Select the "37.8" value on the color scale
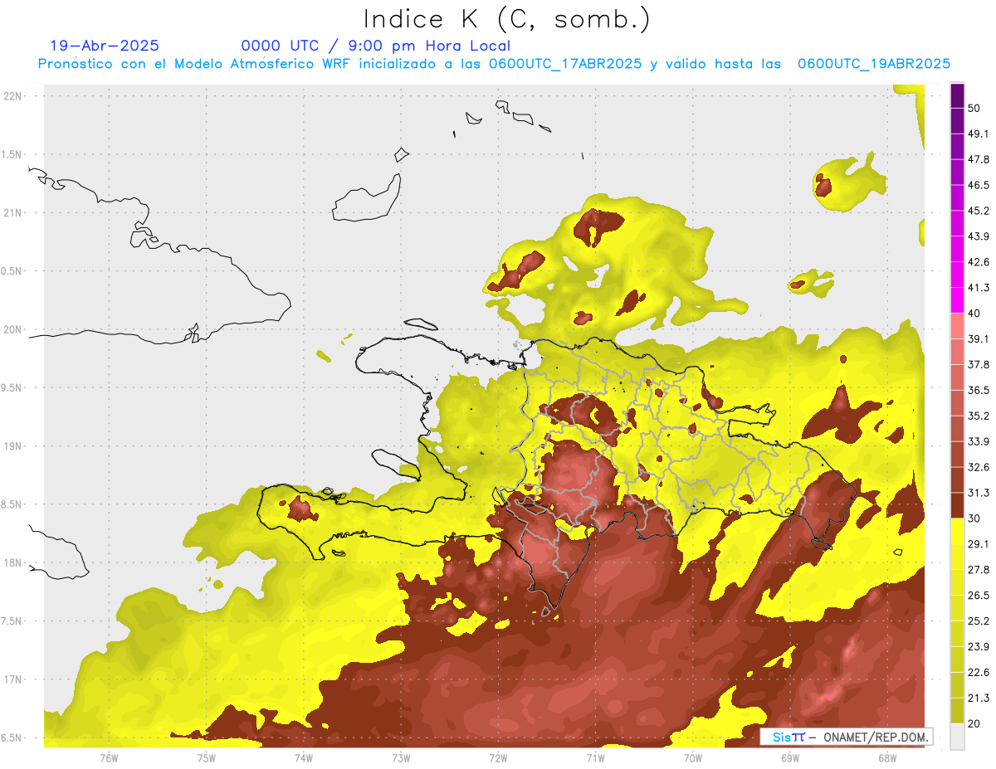This screenshot has height=769, width=996. click(978, 364)
